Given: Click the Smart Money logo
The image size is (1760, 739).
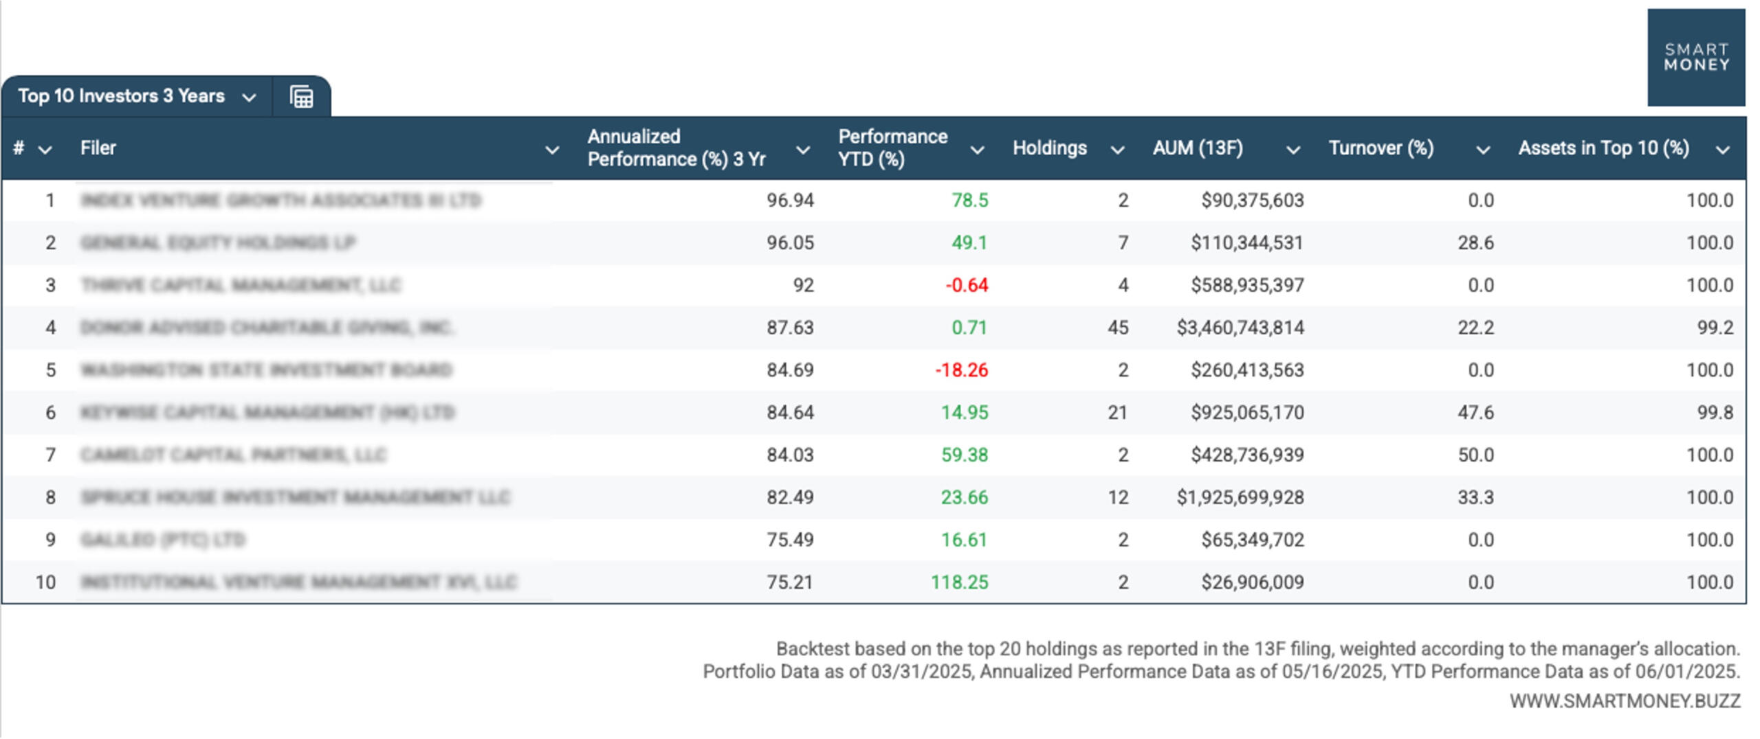Looking at the screenshot, I should [x=1695, y=58].
